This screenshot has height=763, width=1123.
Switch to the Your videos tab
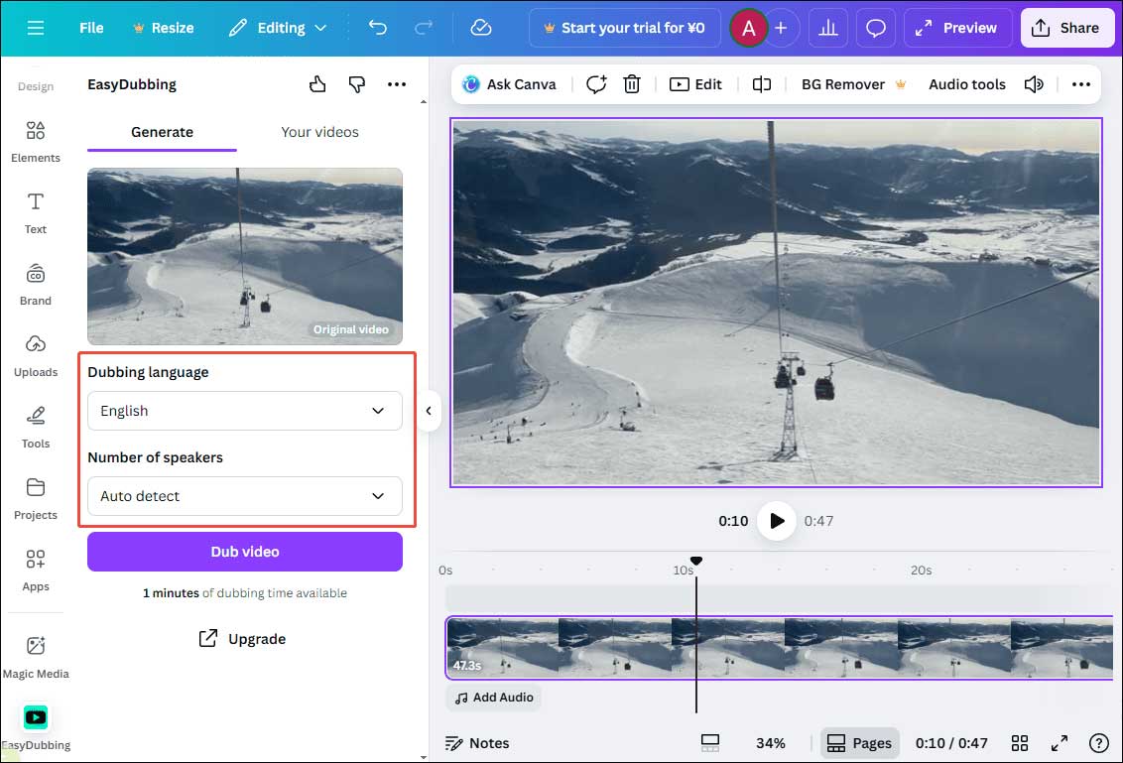319,131
